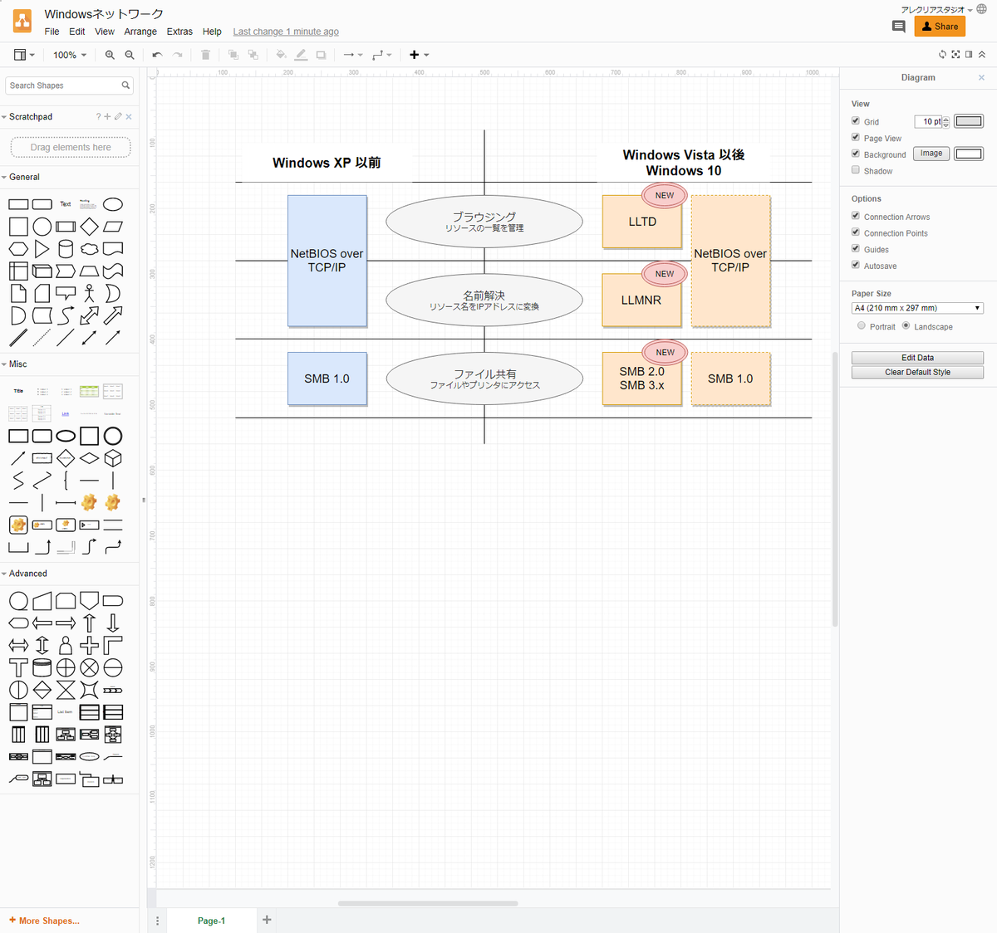Collapse the toolbar with the chevrons icon
The width and height of the screenshot is (997, 933).
coord(982,55)
